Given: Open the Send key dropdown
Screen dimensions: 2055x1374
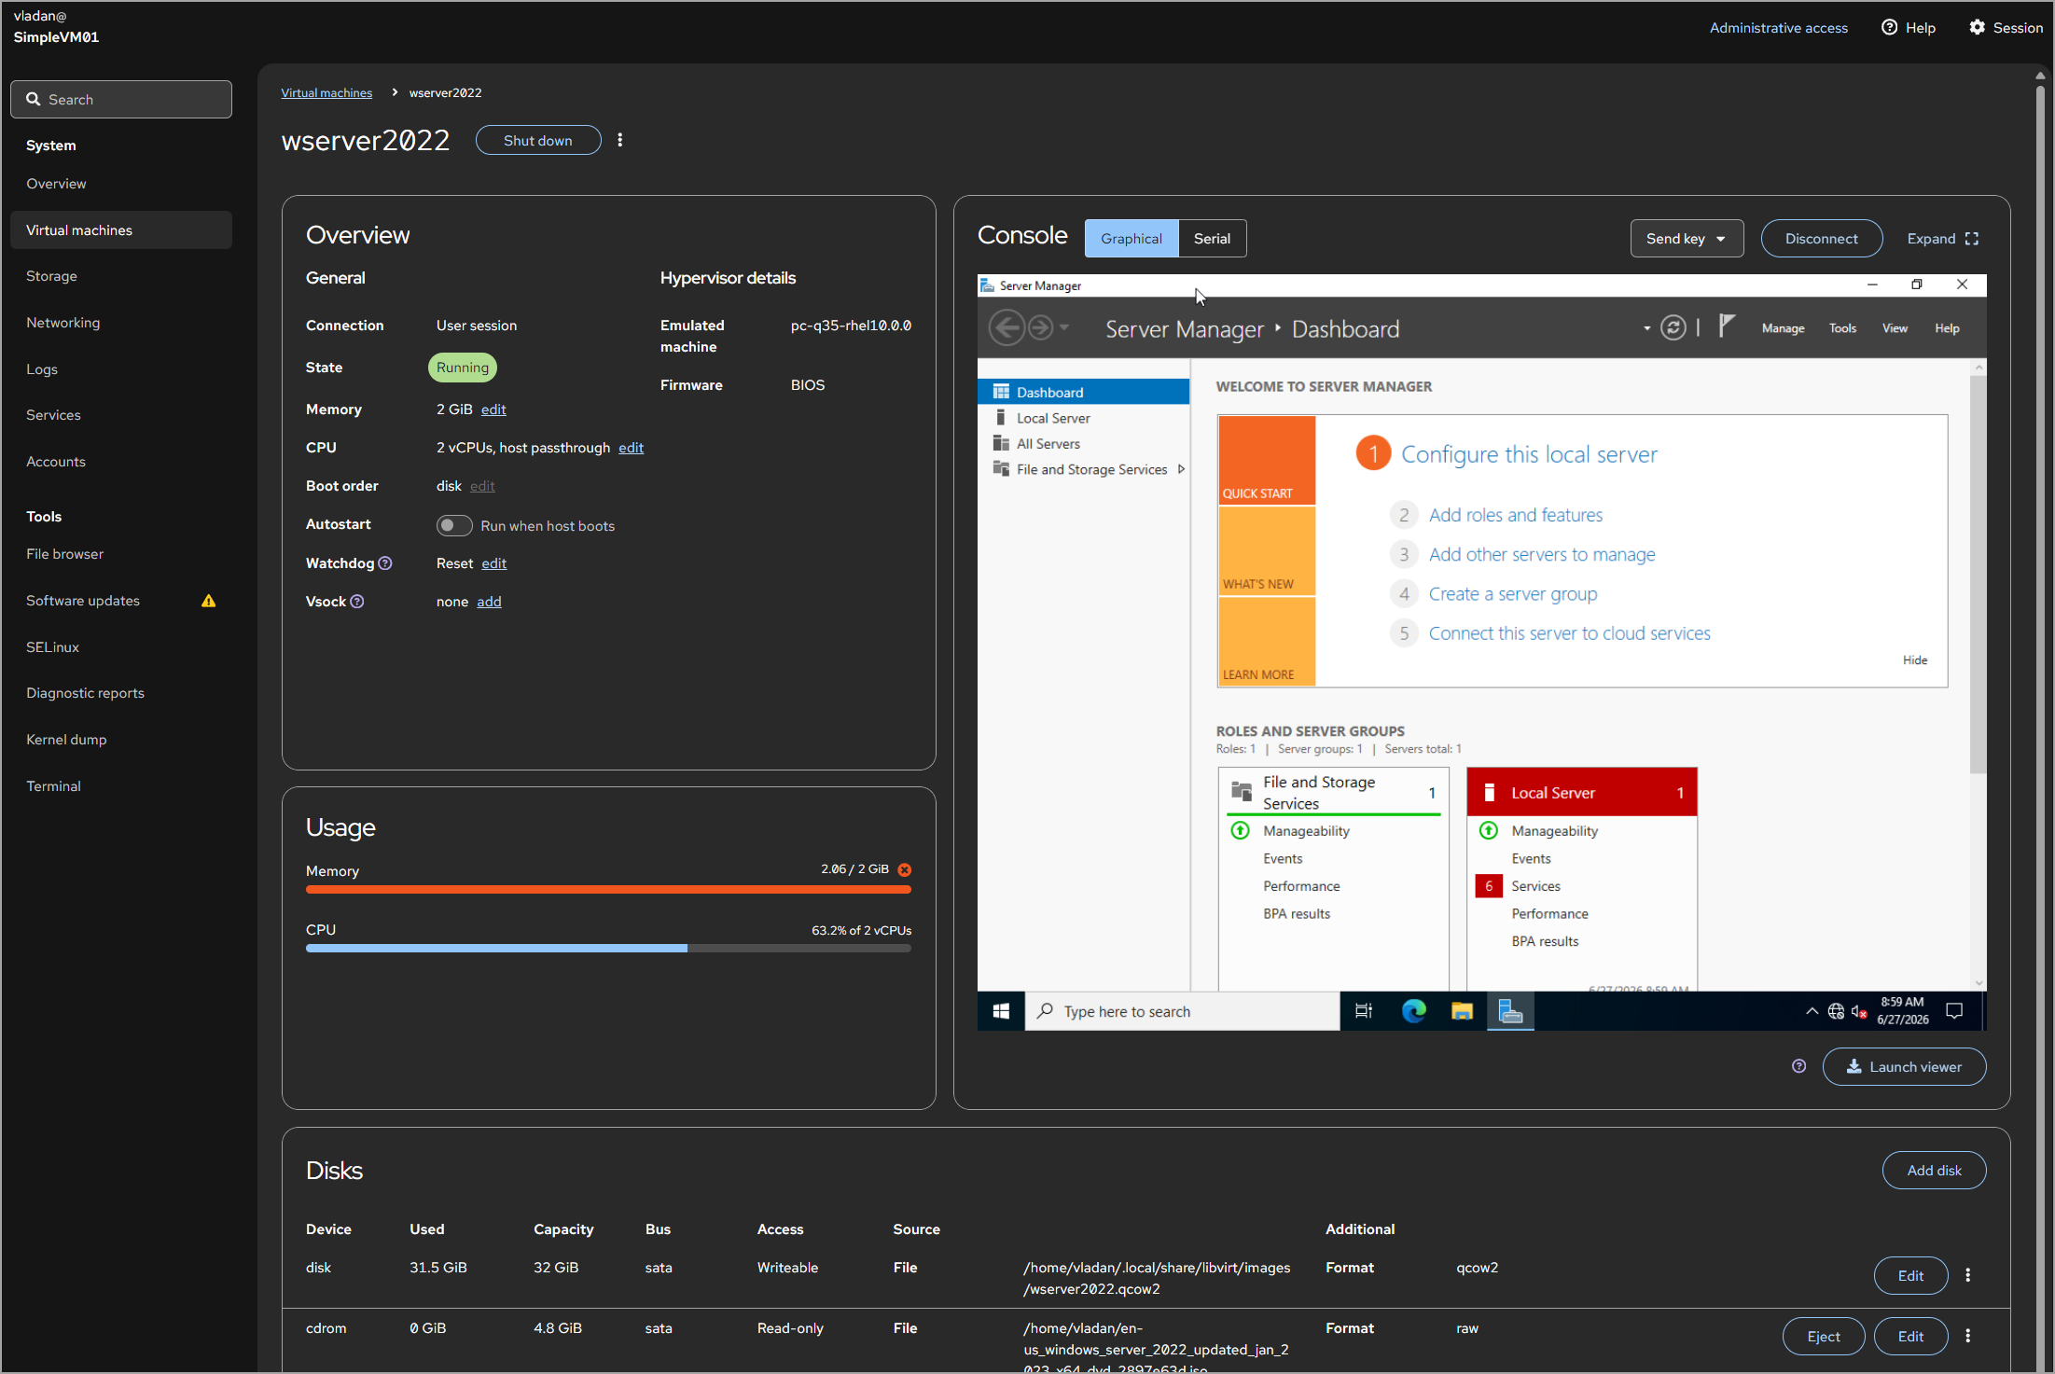Looking at the screenshot, I should 1687,239.
